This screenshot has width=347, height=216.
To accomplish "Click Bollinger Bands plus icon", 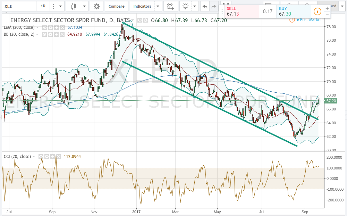I will (x=56, y=34).
